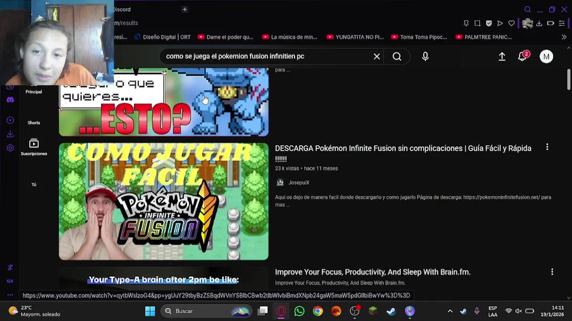Open the YUNGATITA NO PI... bookmark
The image size is (572, 321).
click(x=355, y=37)
